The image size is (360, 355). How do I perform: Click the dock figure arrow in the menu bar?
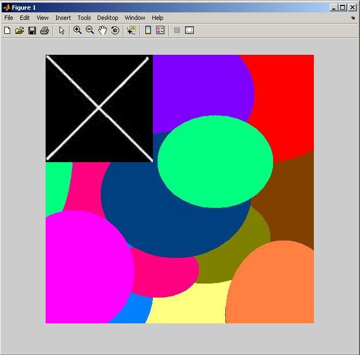(352, 18)
